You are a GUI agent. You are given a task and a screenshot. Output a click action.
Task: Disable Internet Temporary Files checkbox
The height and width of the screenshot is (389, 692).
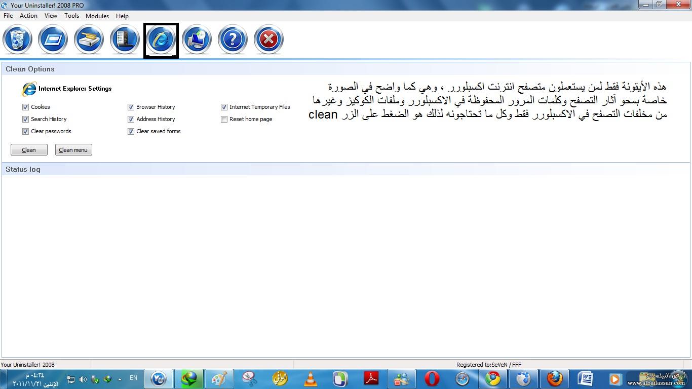224,107
